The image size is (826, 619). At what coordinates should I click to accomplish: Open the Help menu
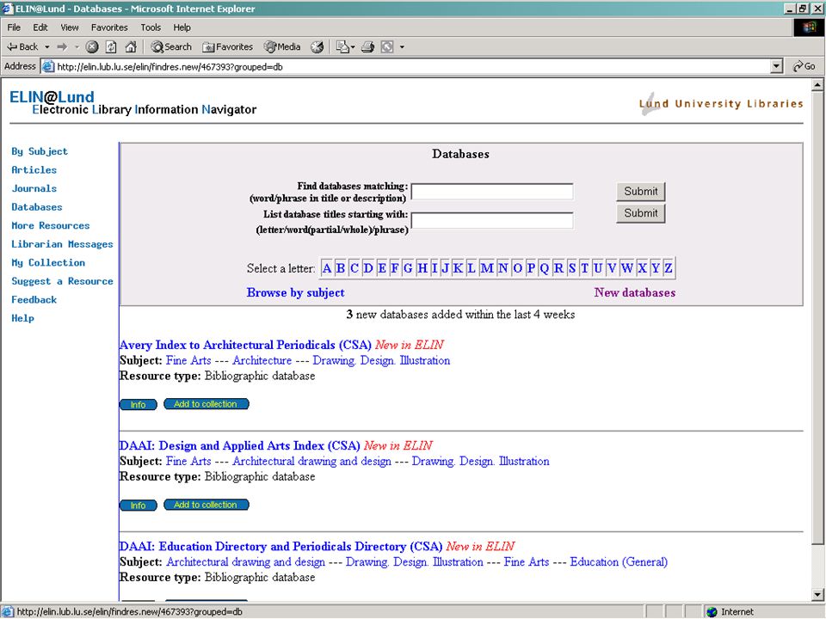point(182,28)
